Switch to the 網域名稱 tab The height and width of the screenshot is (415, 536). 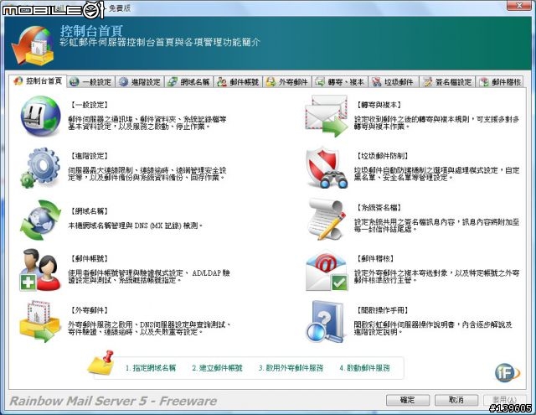coord(189,82)
